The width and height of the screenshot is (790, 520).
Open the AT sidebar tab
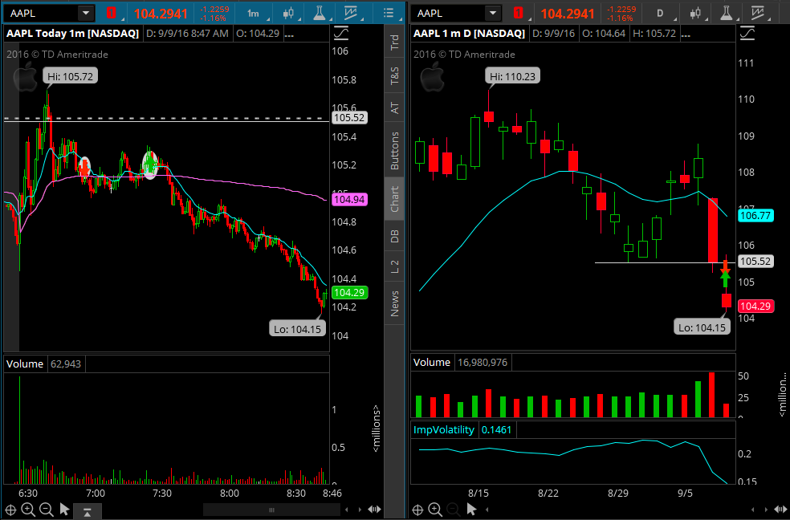(394, 108)
